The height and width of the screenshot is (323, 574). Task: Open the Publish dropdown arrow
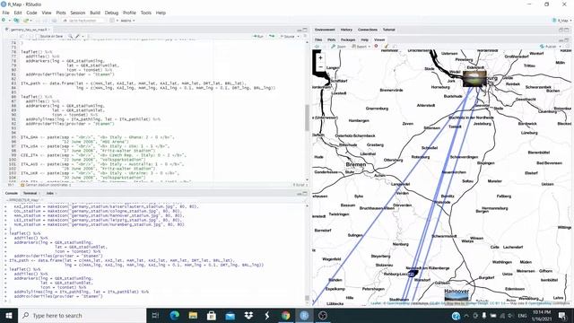click(x=561, y=47)
